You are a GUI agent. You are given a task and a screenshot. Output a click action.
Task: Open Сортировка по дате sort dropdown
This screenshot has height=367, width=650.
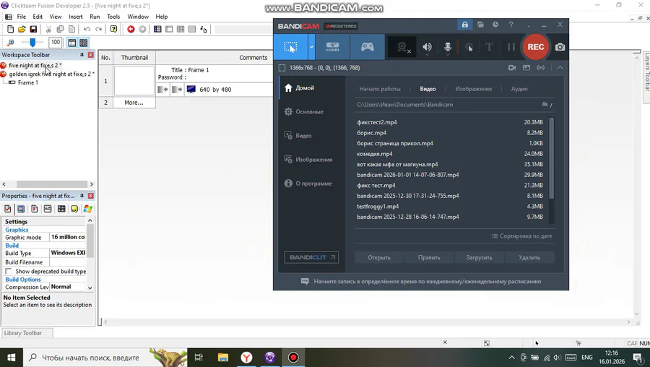point(521,236)
